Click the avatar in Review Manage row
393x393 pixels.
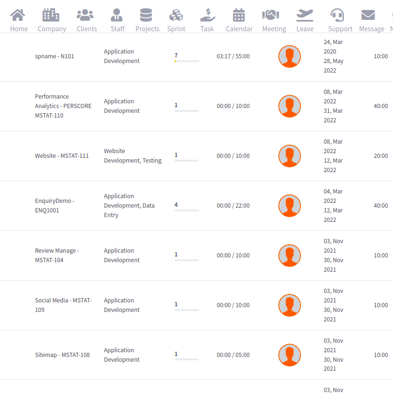(289, 256)
